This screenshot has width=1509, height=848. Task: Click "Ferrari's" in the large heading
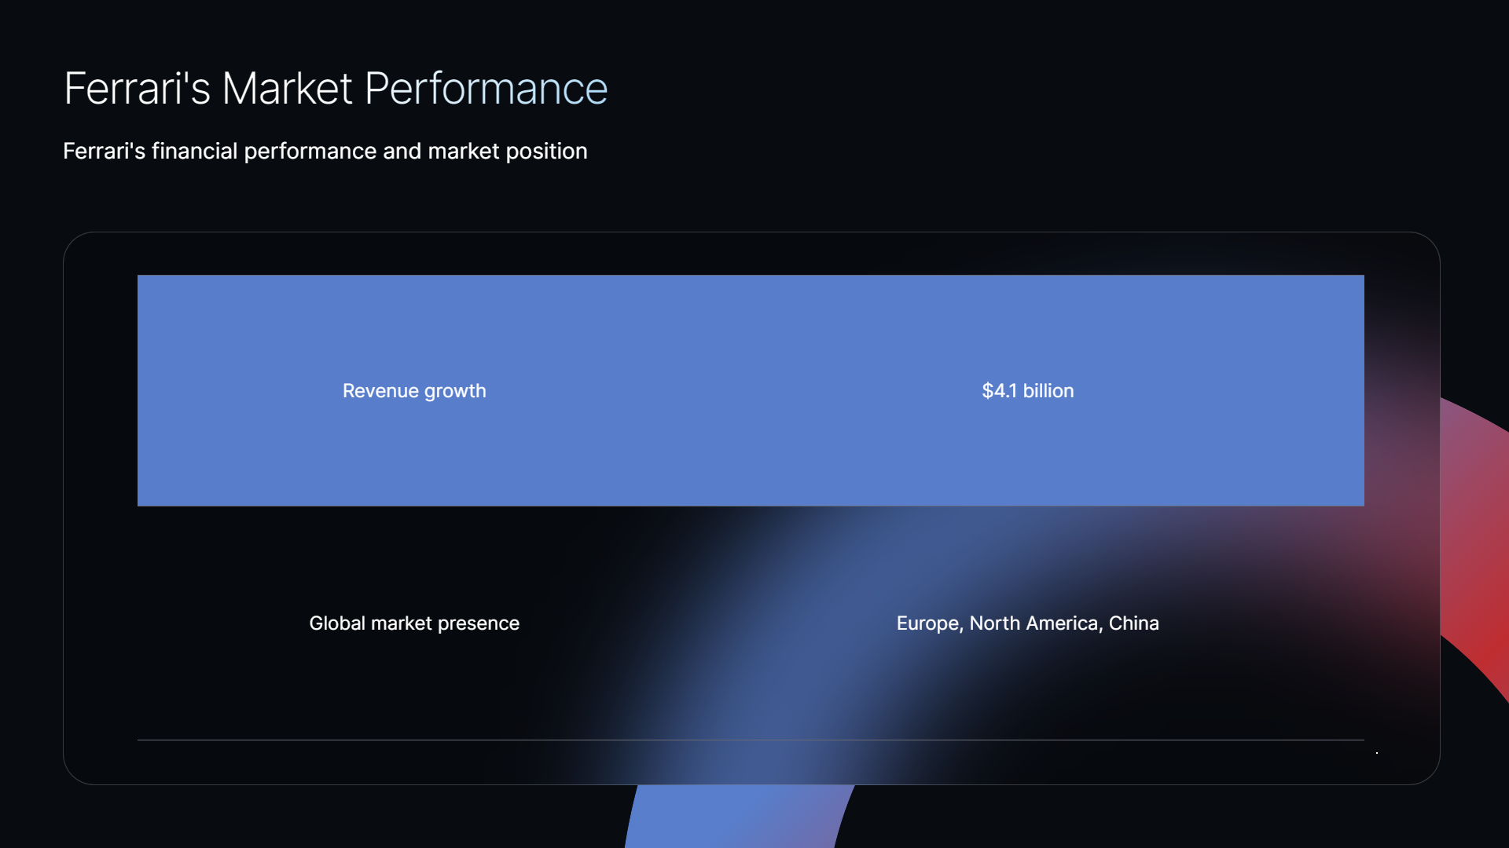click(137, 88)
